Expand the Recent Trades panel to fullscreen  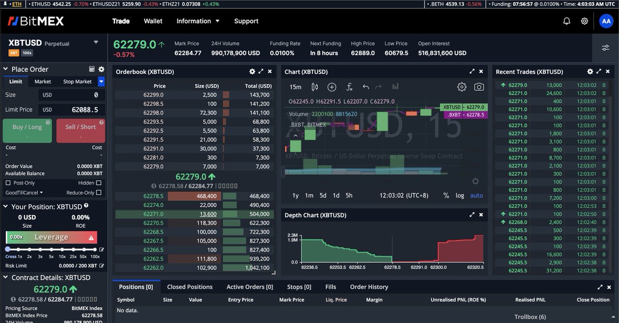tap(599, 72)
